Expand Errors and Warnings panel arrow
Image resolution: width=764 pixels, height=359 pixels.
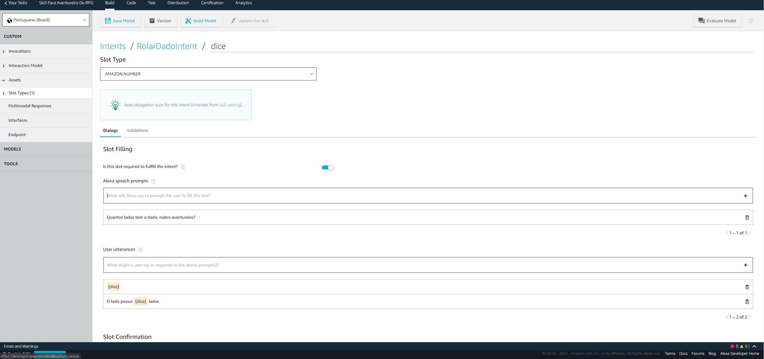[754, 346]
